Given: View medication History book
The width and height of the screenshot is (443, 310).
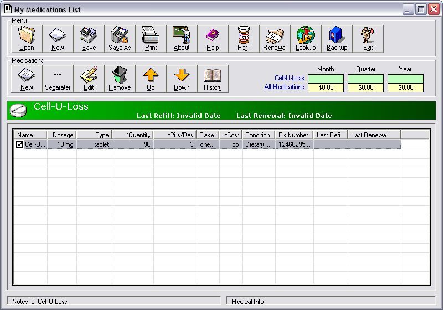Looking at the screenshot, I should pyautogui.click(x=213, y=79).
